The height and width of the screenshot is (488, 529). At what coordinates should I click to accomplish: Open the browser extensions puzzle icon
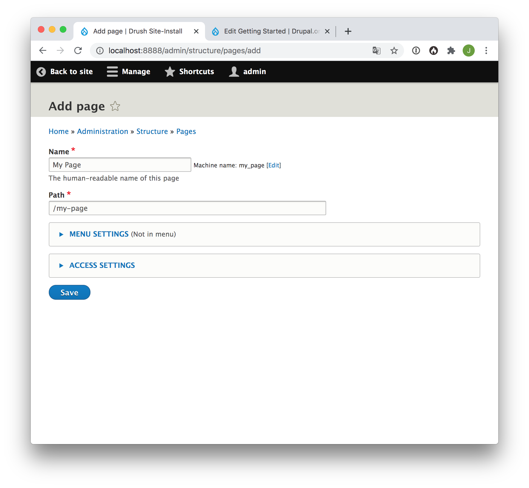(451, 51)
